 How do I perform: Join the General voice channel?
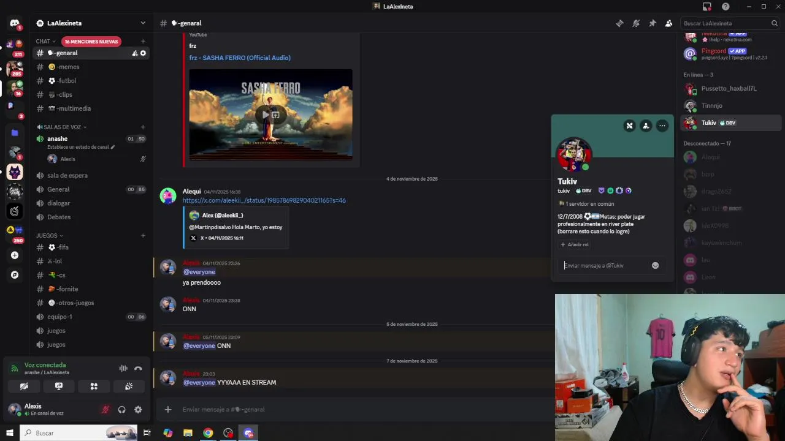91,189
